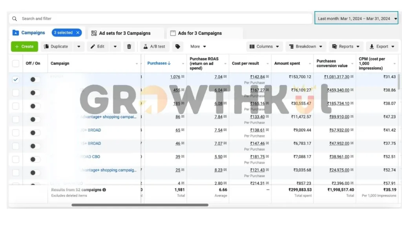Open the Breakdown dropdown menu
Viewport: 402px width, 226px height.
coord(306,47)
